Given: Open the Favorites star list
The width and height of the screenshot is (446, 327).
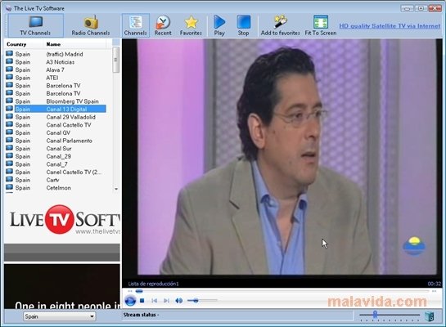Looking at the screenshot, I should [x=191, y=25].
